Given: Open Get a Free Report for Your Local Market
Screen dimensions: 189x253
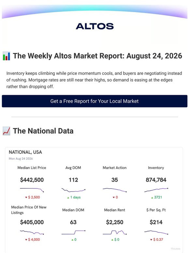Looking at the screenshot, I should [x=94, y=101].
